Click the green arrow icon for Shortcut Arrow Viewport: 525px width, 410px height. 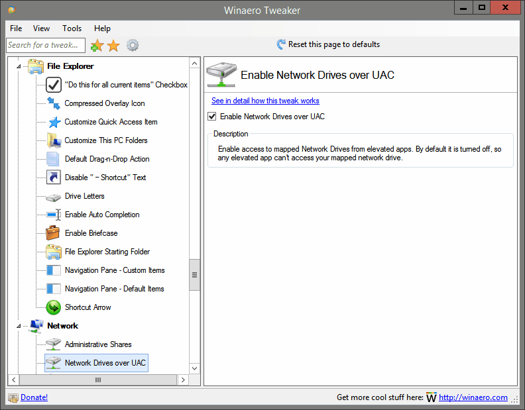(54, 307)
